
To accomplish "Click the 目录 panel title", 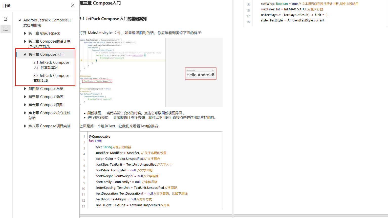I will click(6, 6).
